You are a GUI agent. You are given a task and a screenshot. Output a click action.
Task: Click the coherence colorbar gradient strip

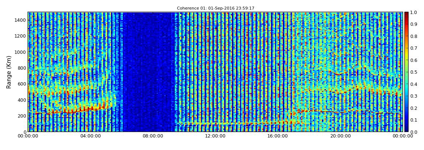[x=406, y=72]
